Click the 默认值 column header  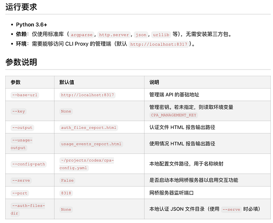click(x=66, y=82)
